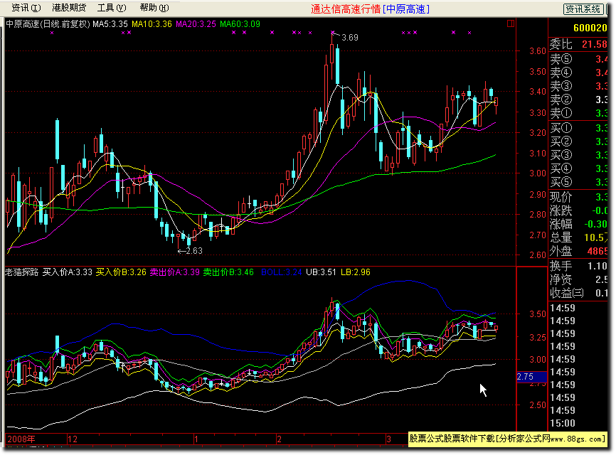Click the 3.25 axis label in lower chart

[x=538, y=337]
